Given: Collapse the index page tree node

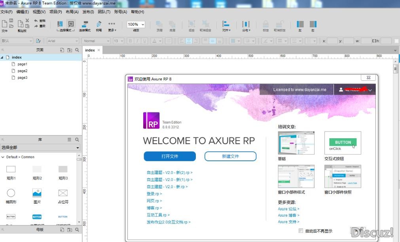Looking at the screenshot, I should click(x=2, y=57).
